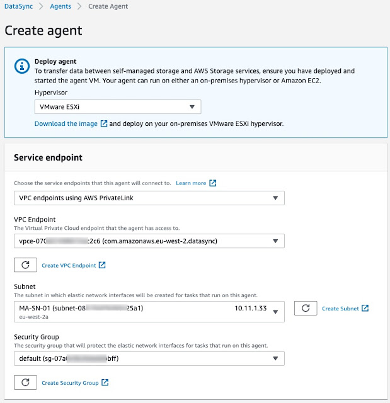Click the refresh button under VPC Endpoint
The image size is (390, 403).
(x=25, y=265)
